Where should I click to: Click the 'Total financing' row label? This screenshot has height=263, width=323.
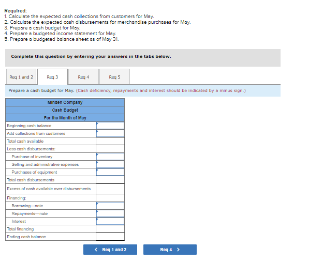20,229
